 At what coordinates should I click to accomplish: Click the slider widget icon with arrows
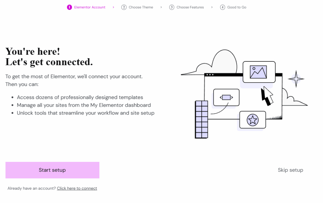click(226, 97)
